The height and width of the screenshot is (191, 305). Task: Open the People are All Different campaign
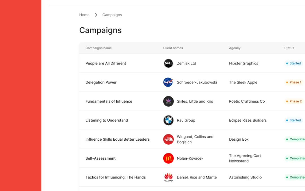(x=106, y=63)
